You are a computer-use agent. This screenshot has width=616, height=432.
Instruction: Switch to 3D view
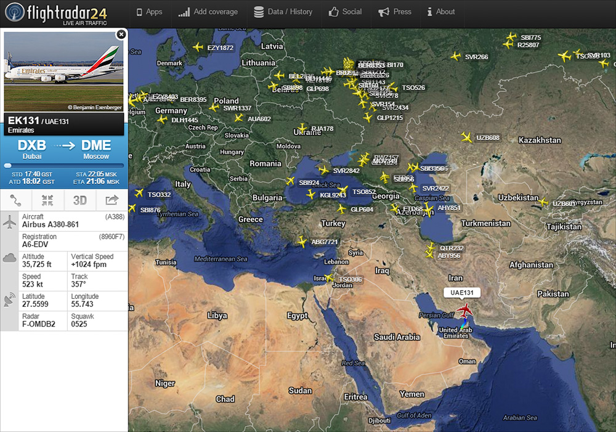(79, 200)
